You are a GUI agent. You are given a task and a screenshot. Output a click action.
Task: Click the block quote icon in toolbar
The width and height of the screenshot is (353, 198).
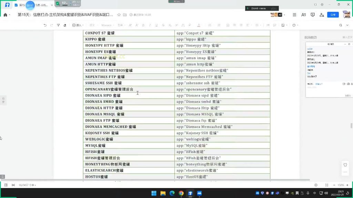point(268,25)
